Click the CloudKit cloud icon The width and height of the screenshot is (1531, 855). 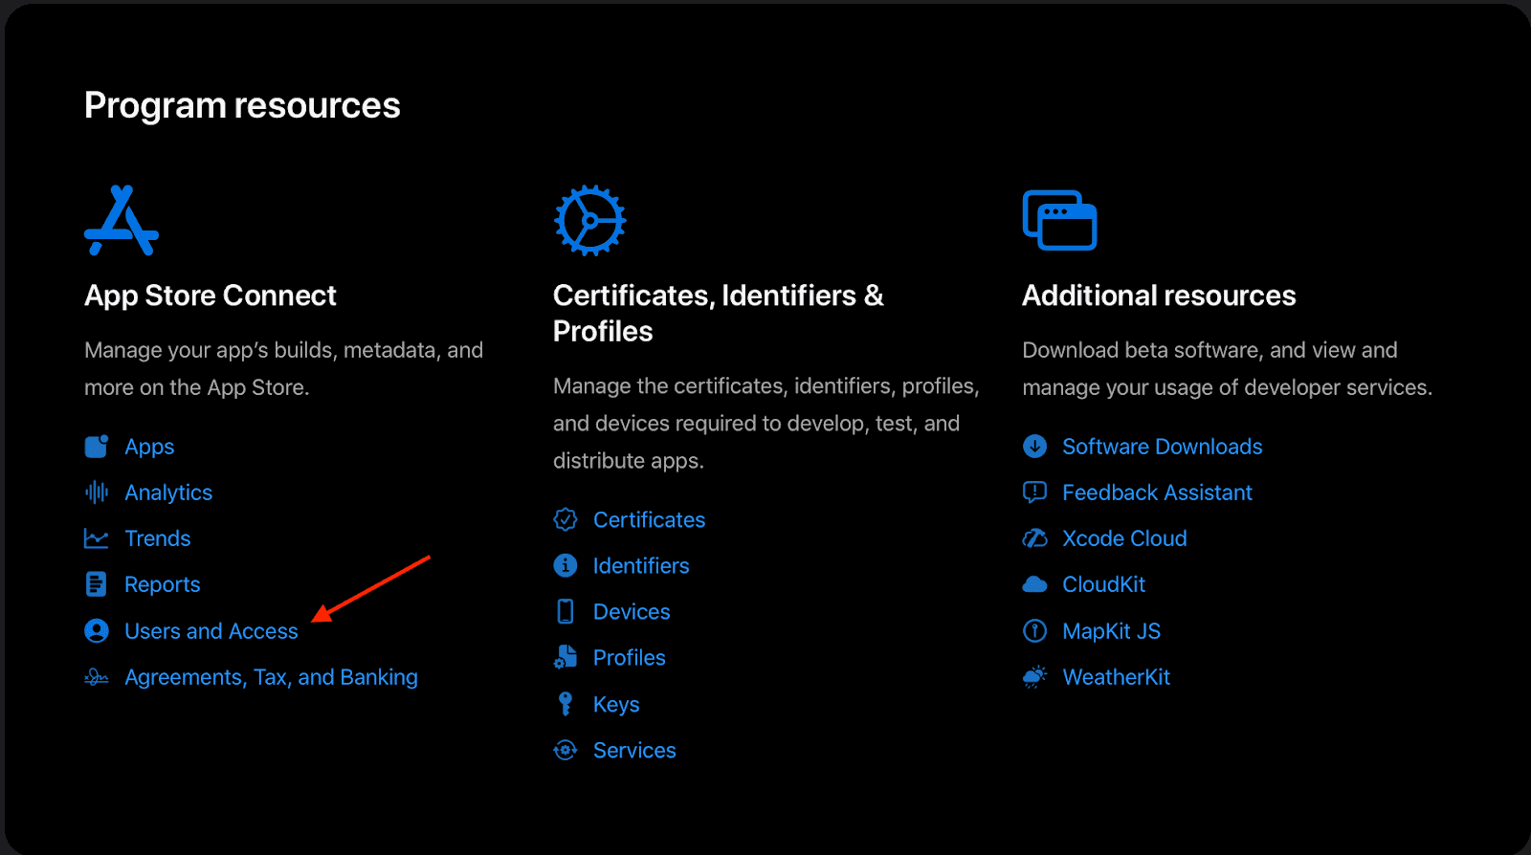[x=1034, y=584]
